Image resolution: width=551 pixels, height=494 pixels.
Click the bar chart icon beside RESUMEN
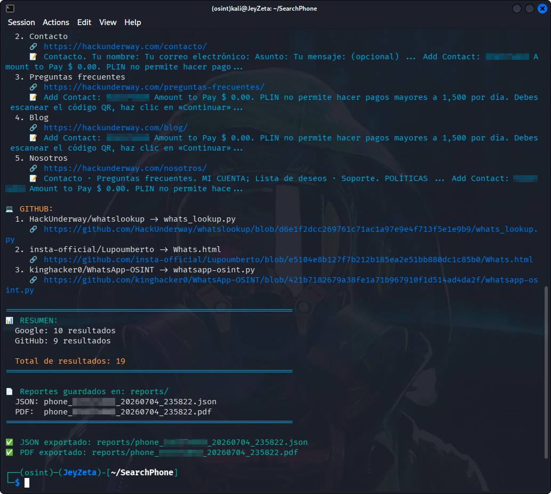[10, 320]
